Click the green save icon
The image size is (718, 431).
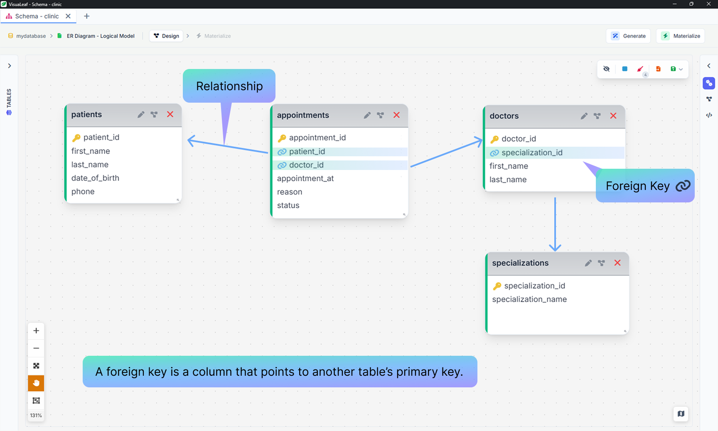(673, 69)
